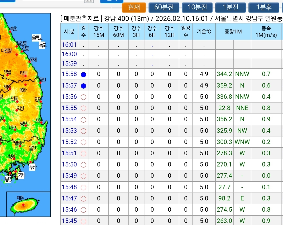Click the 독도 label on map
This screenshot has height=225, width=283.
(x=42, y=45)
